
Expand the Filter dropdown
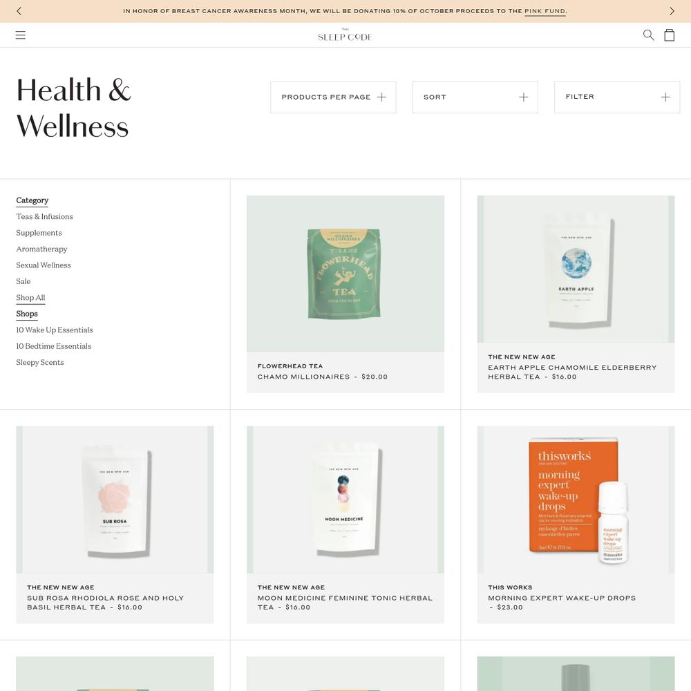pyautogui.click(x=617, y=97)
